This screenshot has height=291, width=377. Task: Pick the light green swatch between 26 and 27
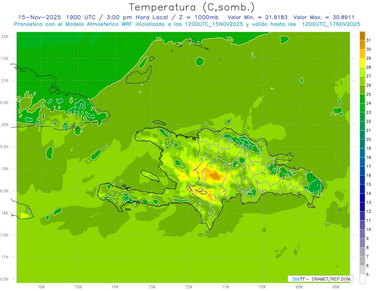pyautogui.click(x=362, y=81)
